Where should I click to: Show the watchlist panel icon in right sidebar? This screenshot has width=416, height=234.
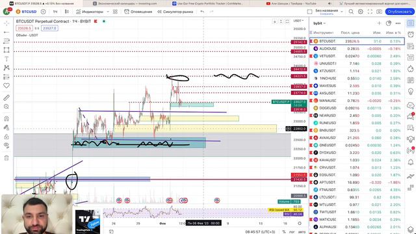[410, 23]
